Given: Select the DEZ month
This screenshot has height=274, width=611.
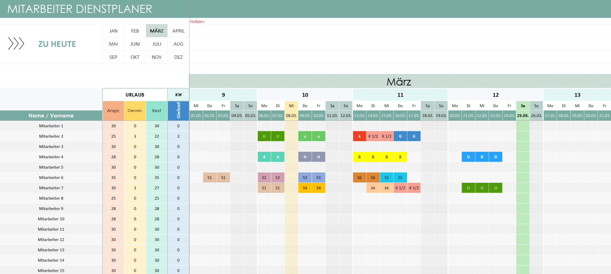Looking at the screenshot, I should (178, 57).
